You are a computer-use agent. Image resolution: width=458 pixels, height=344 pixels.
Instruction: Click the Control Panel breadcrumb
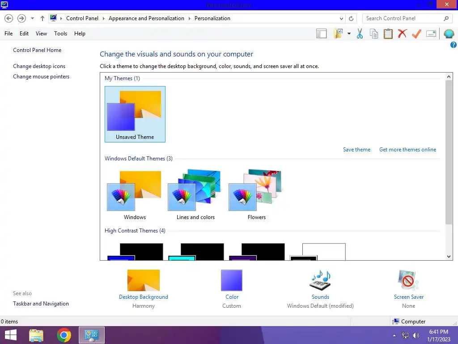click(82, 18)
